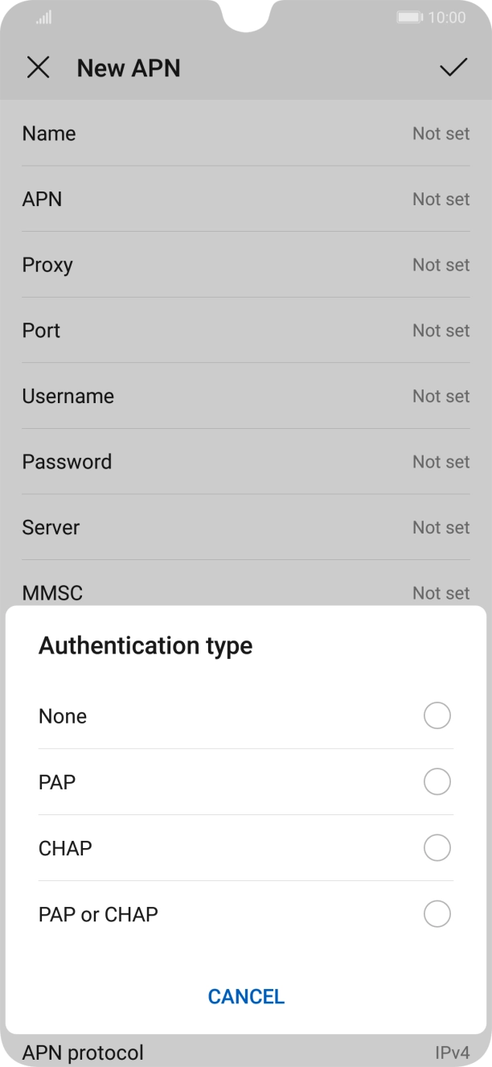Select the CHAP radio button

pyautogui.click(x=437, y=847)
